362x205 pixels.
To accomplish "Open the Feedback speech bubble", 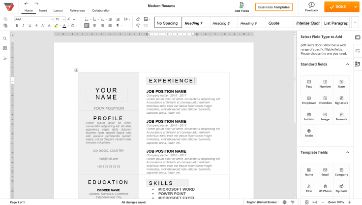I will (x=311, y=6).
